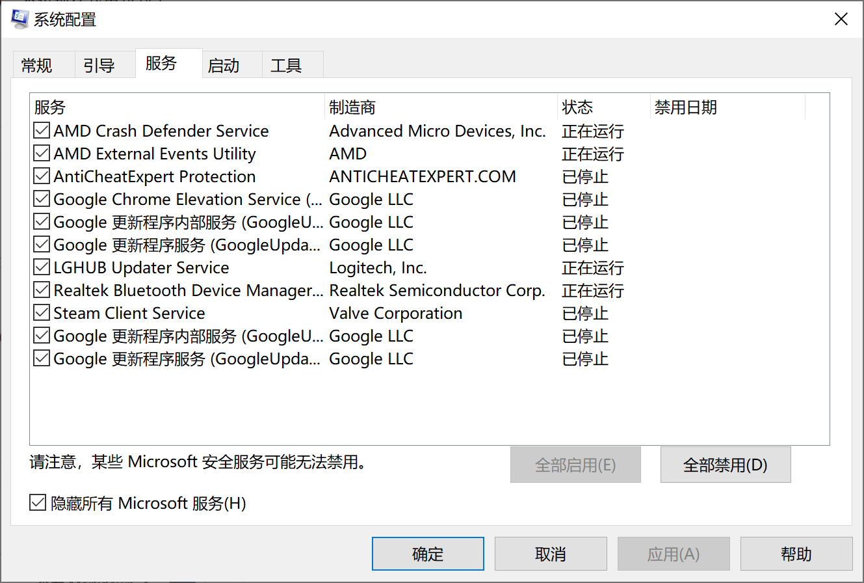Click the Microsoft 安全服务 notice text
The height and width of the screenshot is (583, 864).
[x=198, y=462]
